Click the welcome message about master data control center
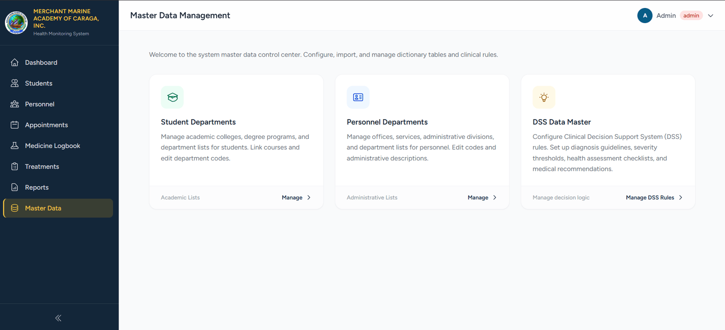The image size is (725, 330). (x=323, y=55)
